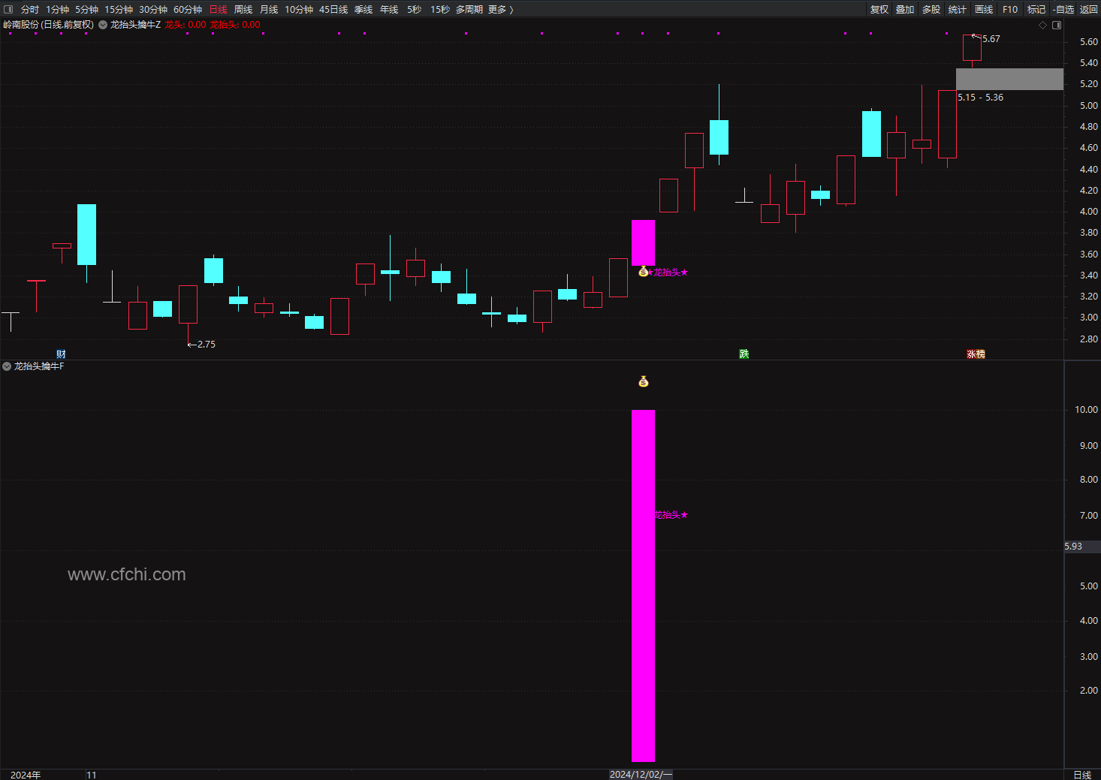Switch to the 年线 yearly chart

(x=389, y=10)
